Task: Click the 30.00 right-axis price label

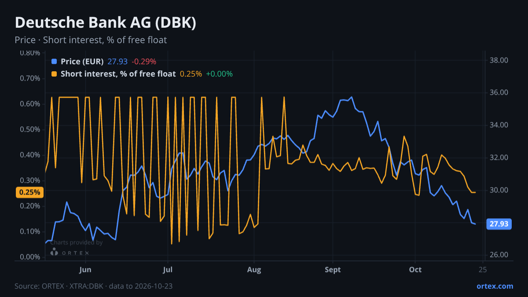Action: 499,190
